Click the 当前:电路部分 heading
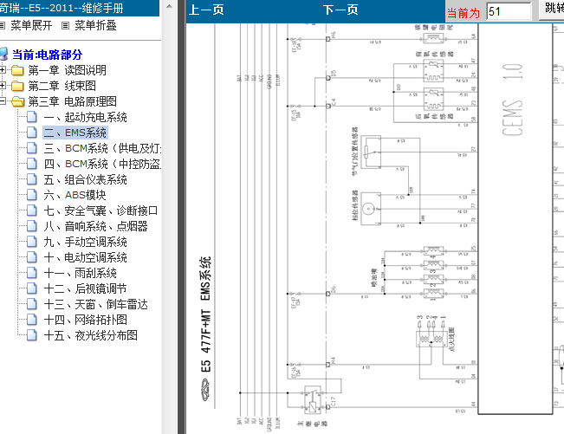The width and height of the screenshot is (564, 434). tap(47, 55)
